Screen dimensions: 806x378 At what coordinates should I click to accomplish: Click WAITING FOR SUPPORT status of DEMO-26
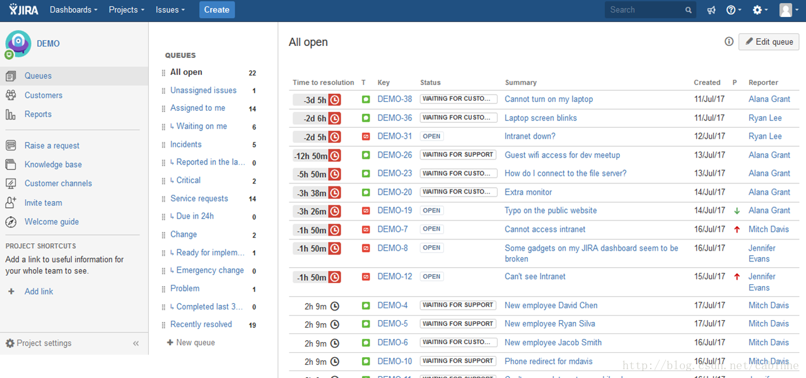tap(458, 154)
